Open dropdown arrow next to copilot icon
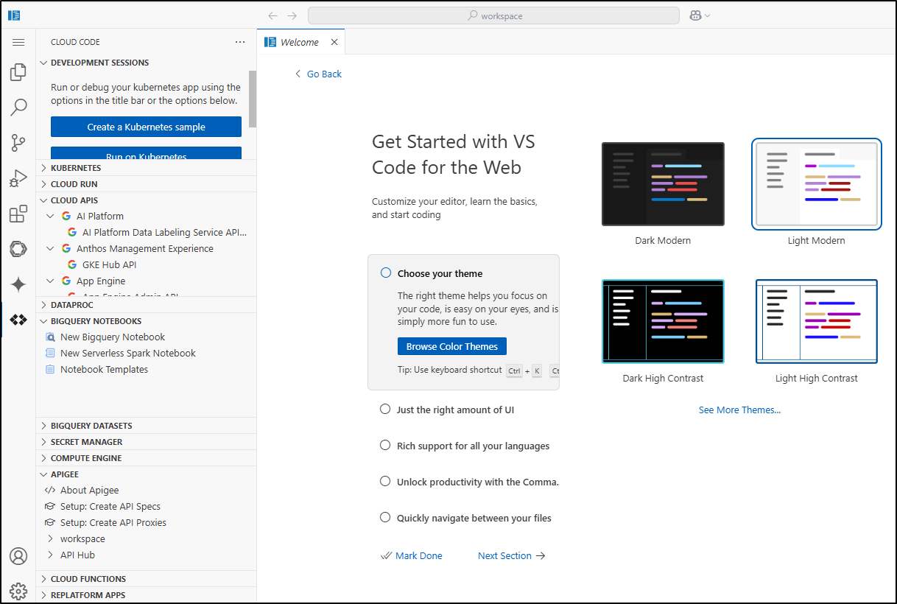This screenshot has height=604, width=897. click(x=708, y=15)
